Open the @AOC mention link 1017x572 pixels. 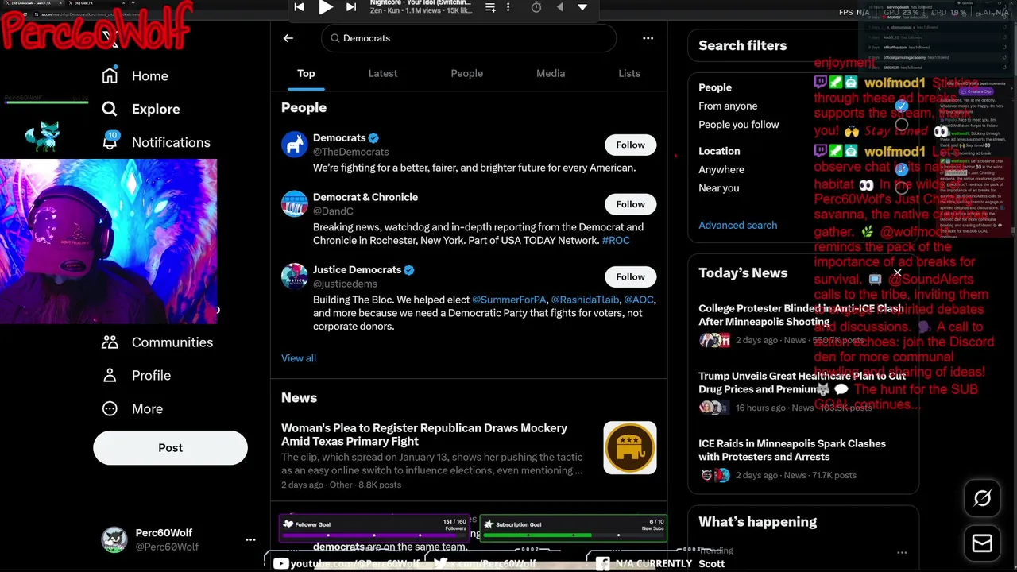638,300
